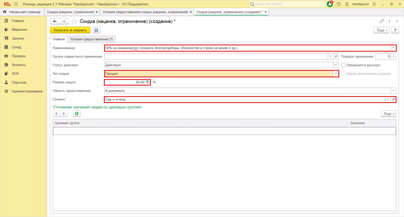Switch to Условия предоставления скидок window tab
The image size is (404, 217).
pos(145,12)
